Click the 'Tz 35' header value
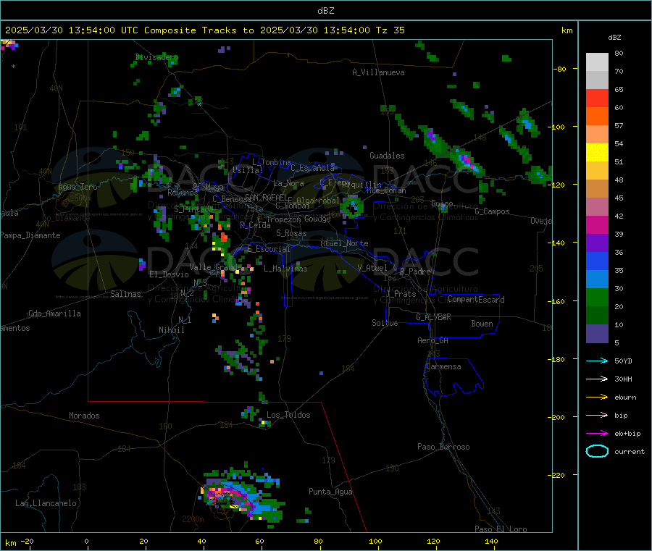 (x=390, y=30)
